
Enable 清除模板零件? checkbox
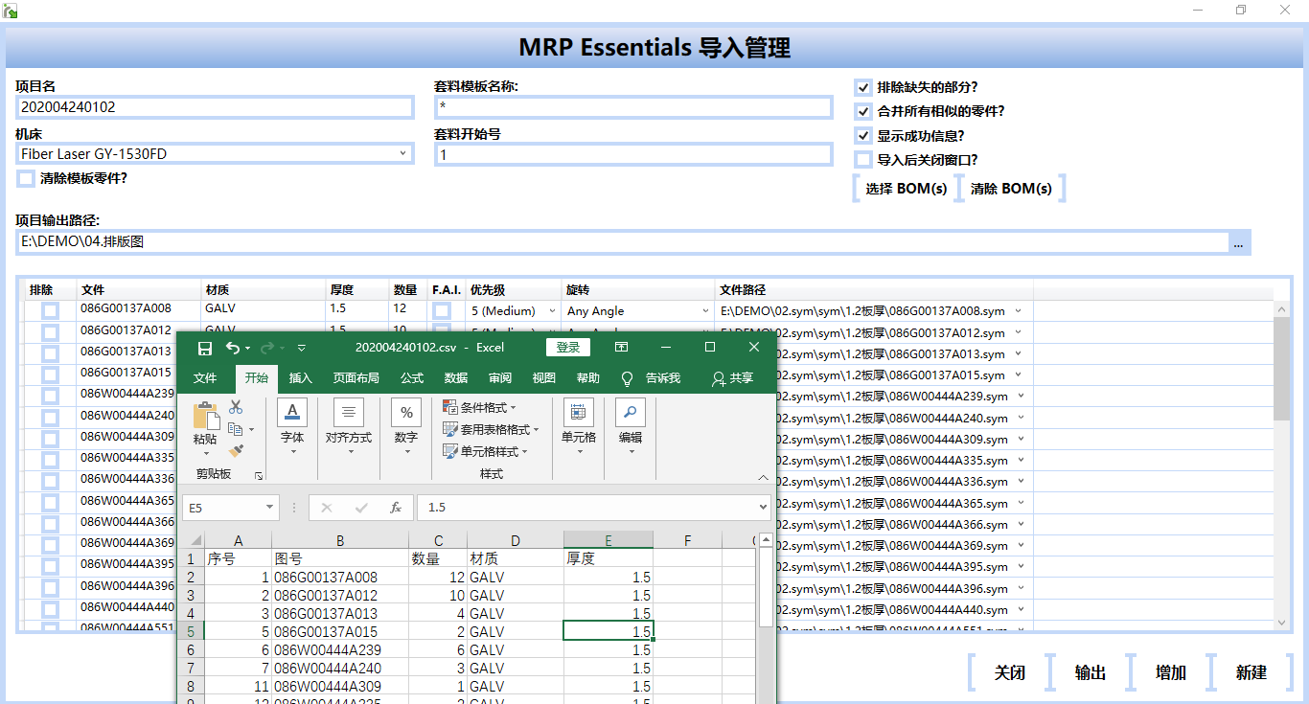(x=26, y=178)
